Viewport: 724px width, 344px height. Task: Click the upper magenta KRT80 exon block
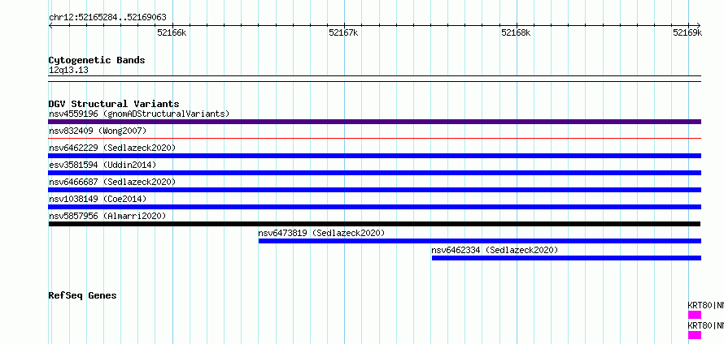(x=695, y=315)
